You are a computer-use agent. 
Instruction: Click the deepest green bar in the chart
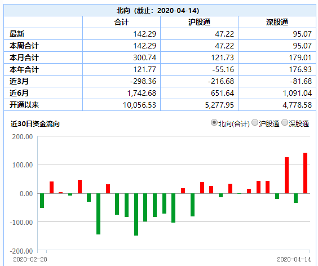tap(136, 215)
